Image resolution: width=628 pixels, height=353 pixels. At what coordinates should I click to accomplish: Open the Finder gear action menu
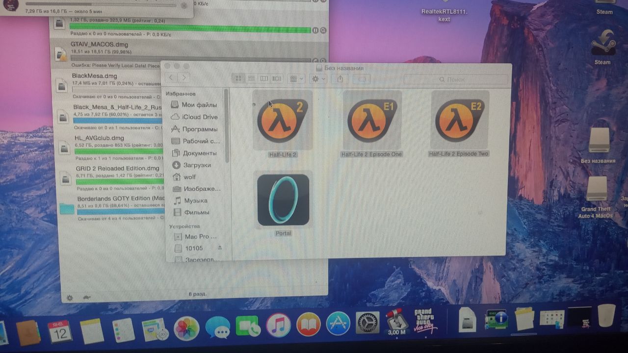point(318,78)
